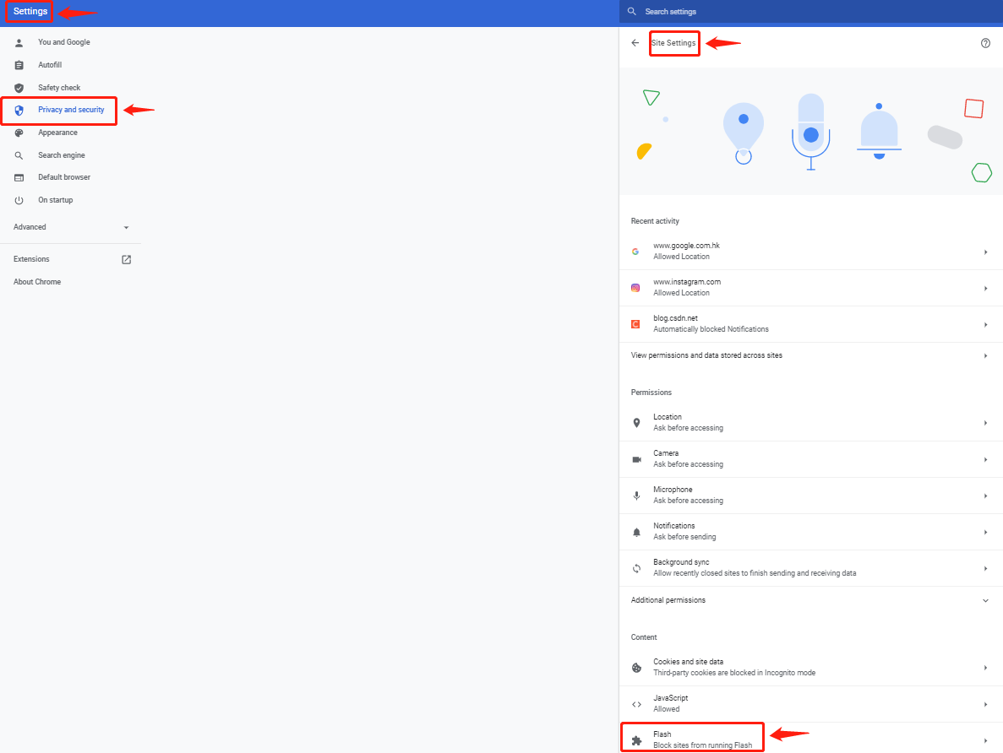
Task: Click the On startup power icon
Action: pyautogui.click(x=19, y=200)
